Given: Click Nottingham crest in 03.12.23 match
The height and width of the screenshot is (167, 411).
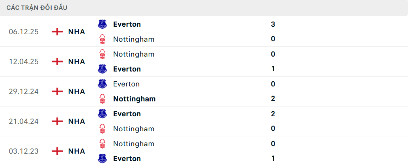Looking at the screenshot, I should click(102, 143).
